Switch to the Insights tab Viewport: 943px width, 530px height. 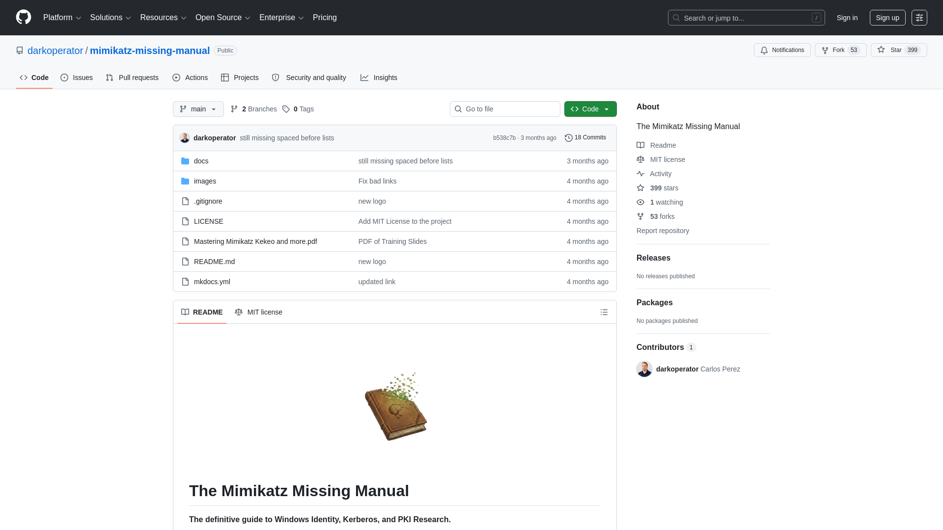click(x=379, y=78)
